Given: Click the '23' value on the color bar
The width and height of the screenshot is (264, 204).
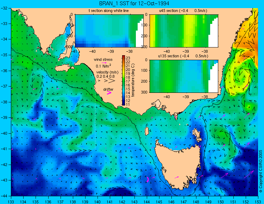Looking at the screenshot, I should (x=128, y=58).
